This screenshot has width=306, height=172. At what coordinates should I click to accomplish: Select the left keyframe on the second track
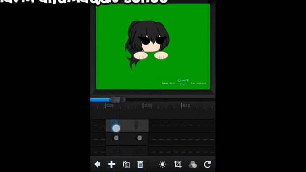point(116,138)
